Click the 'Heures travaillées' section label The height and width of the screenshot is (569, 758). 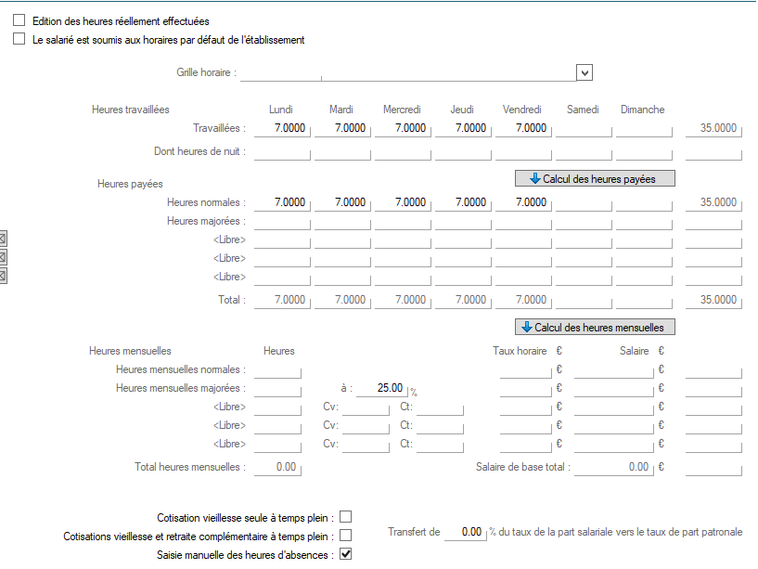[131, 110]
